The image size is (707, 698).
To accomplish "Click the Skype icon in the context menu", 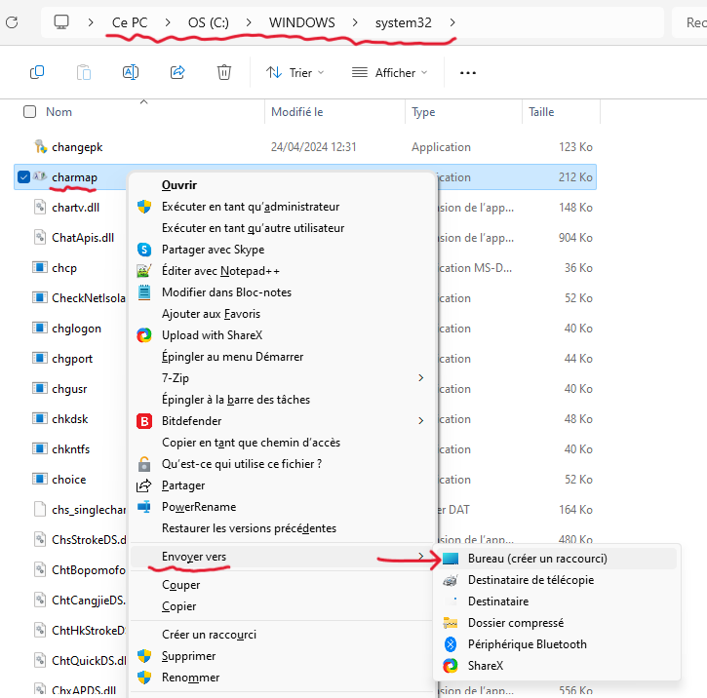I will click(x=144, y=250).
